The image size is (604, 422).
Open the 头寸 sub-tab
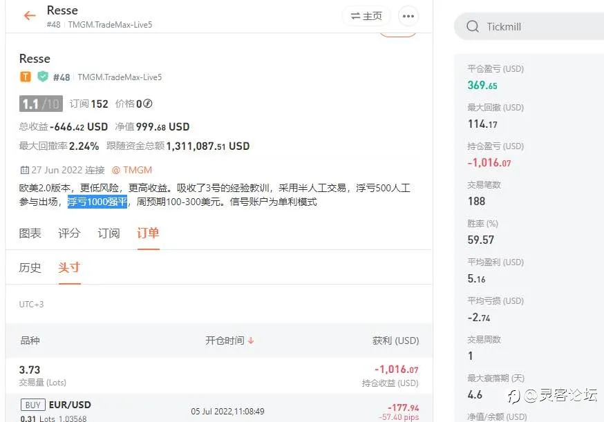click(x=69, y=267)
